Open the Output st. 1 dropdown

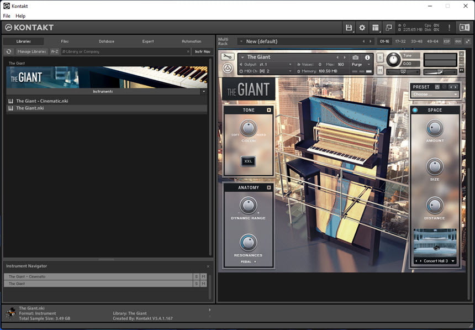tap(266, 64)
